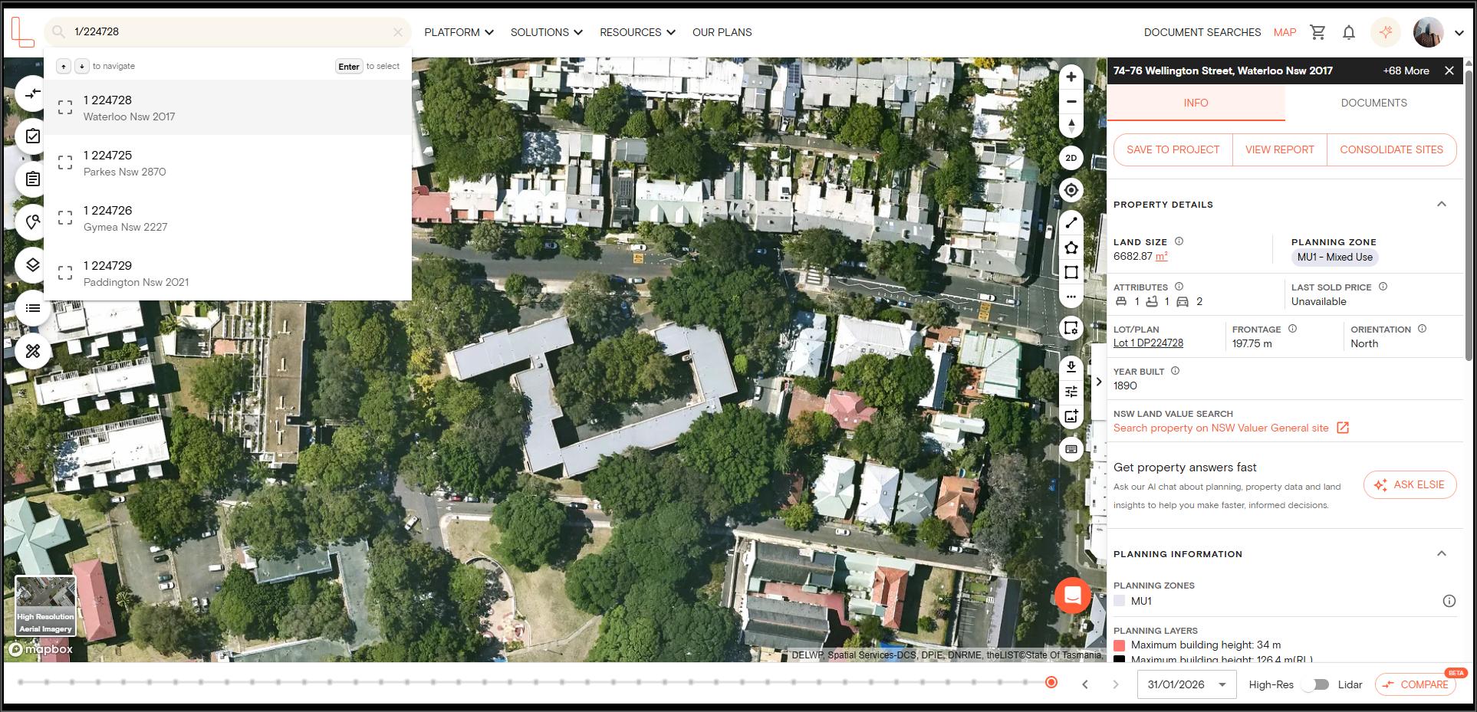Open the SOLUTIONS menu
The height and width of the screenshot is (712, 1477).
[x=546, y=32]
